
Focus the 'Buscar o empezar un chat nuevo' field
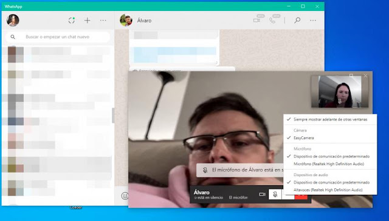click(58, 37)
